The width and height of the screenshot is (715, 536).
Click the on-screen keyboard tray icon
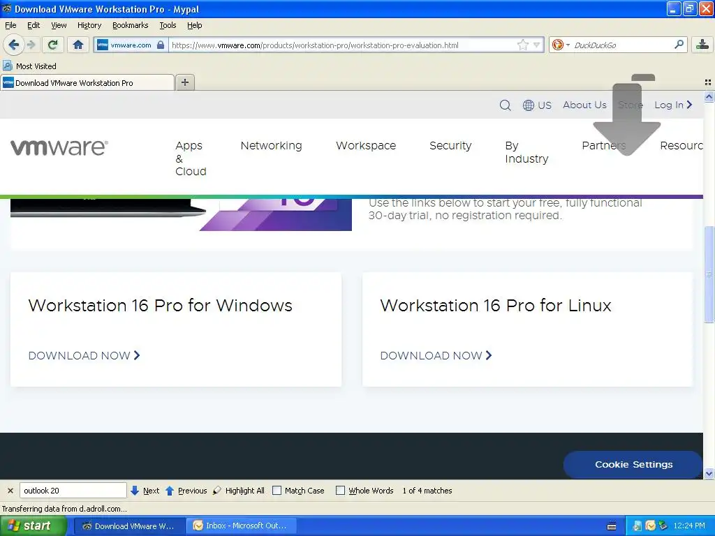pyautogui.click(x=612, y=526)
